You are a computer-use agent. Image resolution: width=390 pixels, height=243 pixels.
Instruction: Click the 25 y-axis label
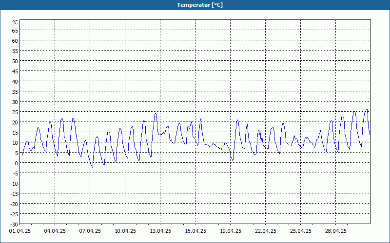[15, 112]
